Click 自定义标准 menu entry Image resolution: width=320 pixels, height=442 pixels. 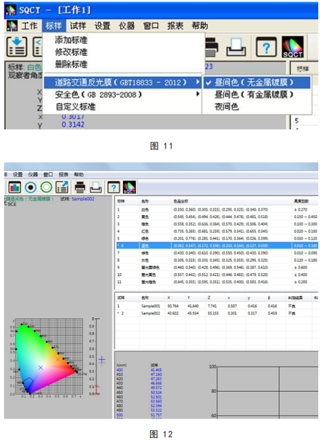pyautogui.click(x=75, y=106)
